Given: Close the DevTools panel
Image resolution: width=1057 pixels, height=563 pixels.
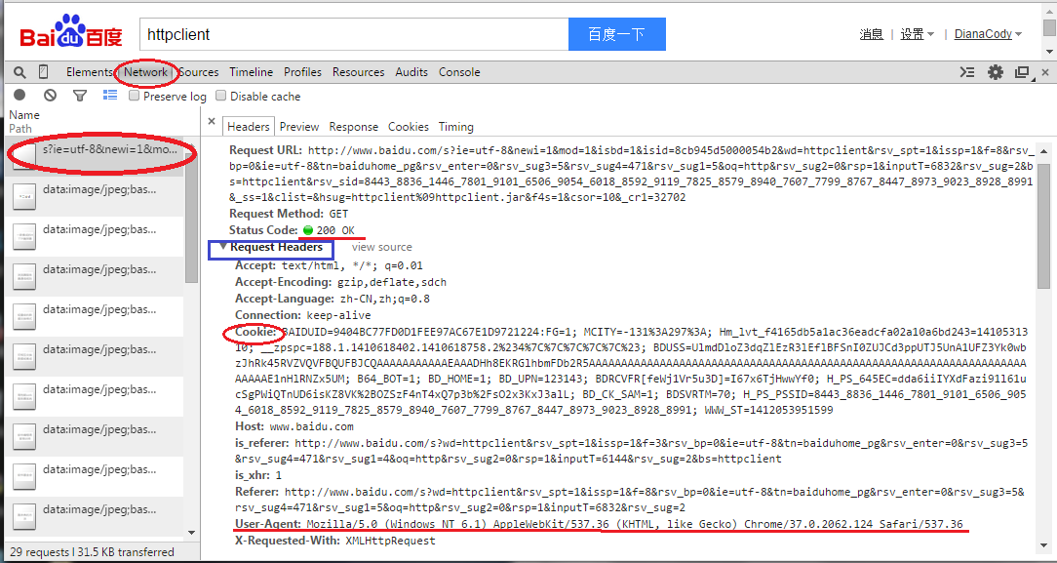Looking at the screenshot, I should pyautogui.click(x=1045, y=72).
